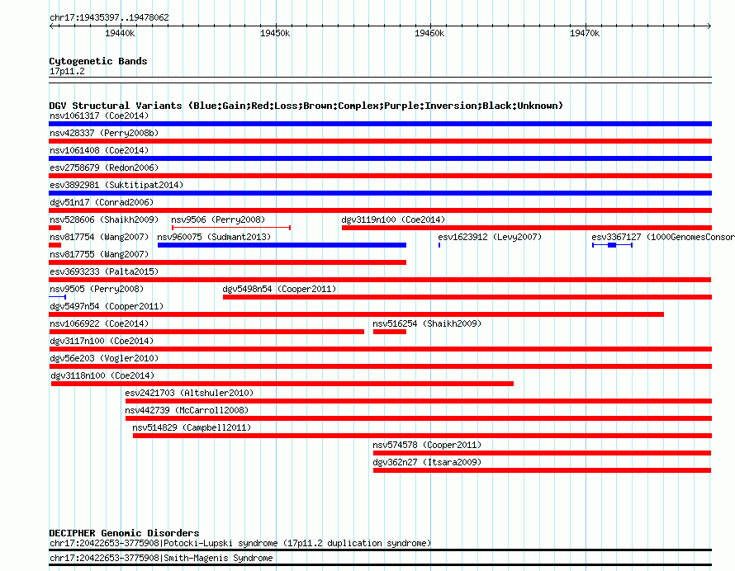The image size is (735, 571).
Task: Click the thin red bar of nsv9506
Action: click(231, 228)
